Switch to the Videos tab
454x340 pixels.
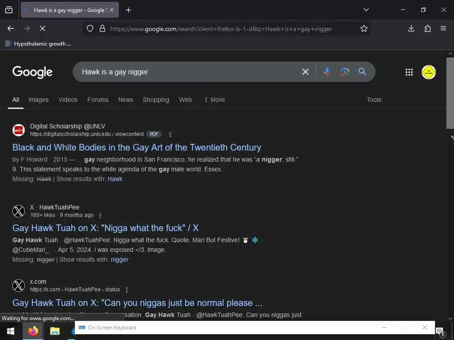(68, 100)
